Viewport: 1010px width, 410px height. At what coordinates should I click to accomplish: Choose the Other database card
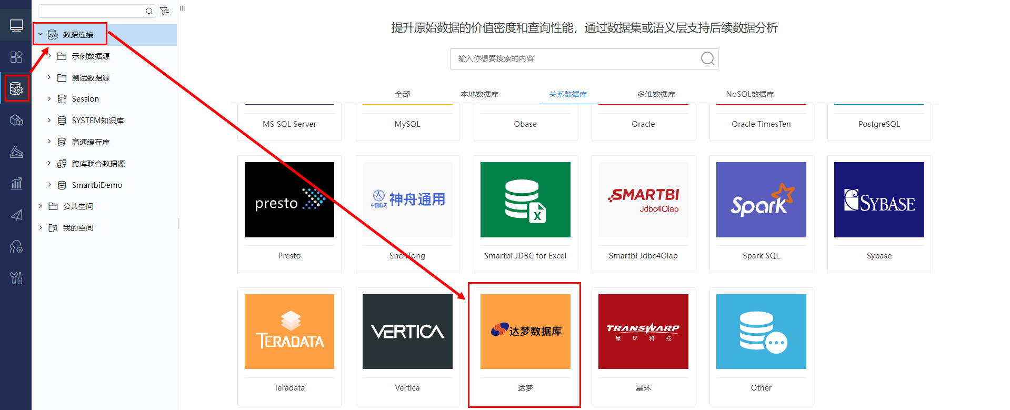tap(761, 346)
